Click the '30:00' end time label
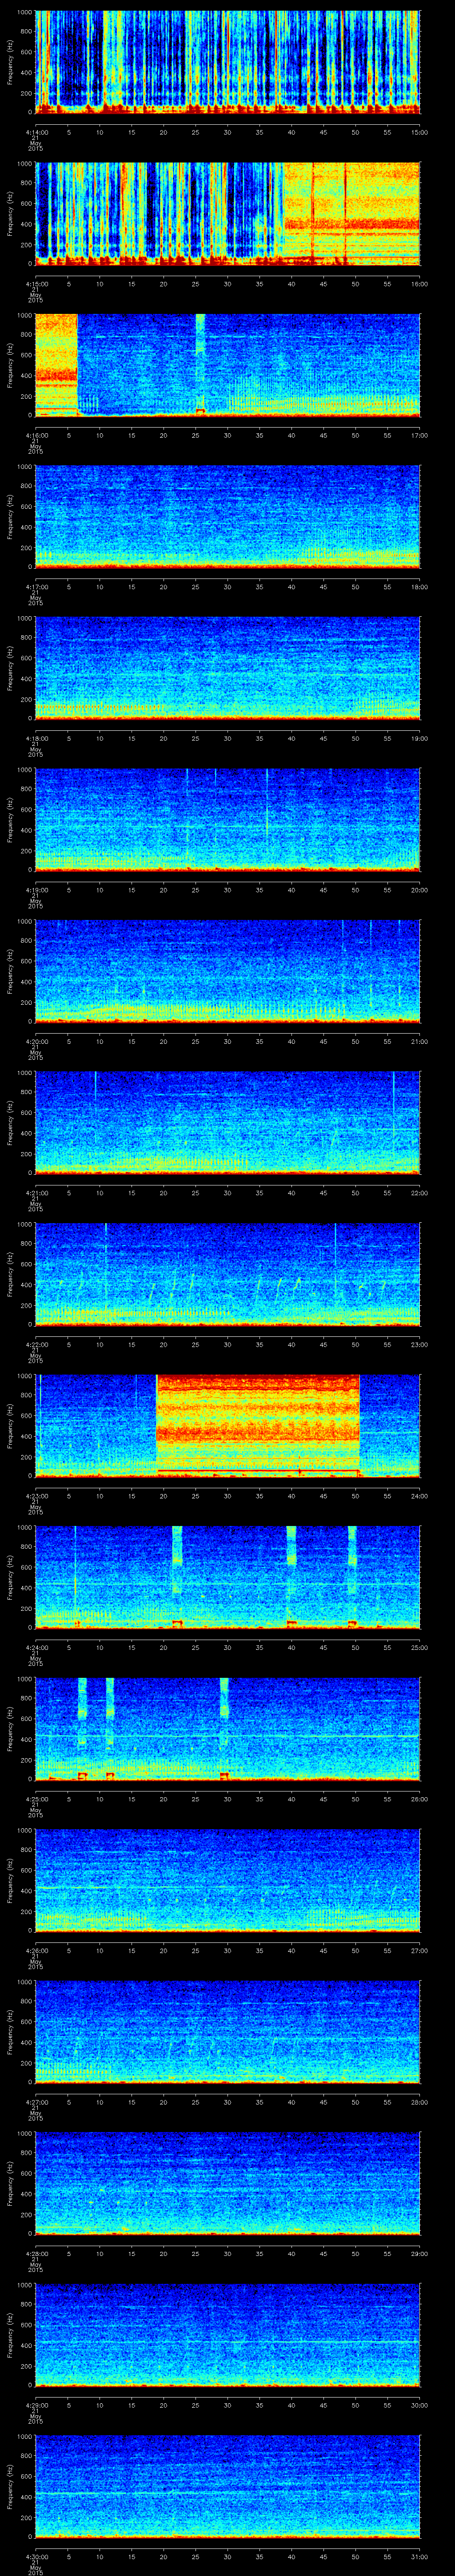 click(420, 2405)
